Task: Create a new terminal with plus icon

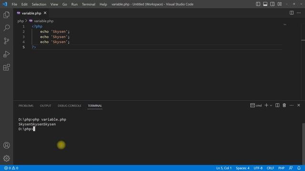Action: tap(266, 105)
